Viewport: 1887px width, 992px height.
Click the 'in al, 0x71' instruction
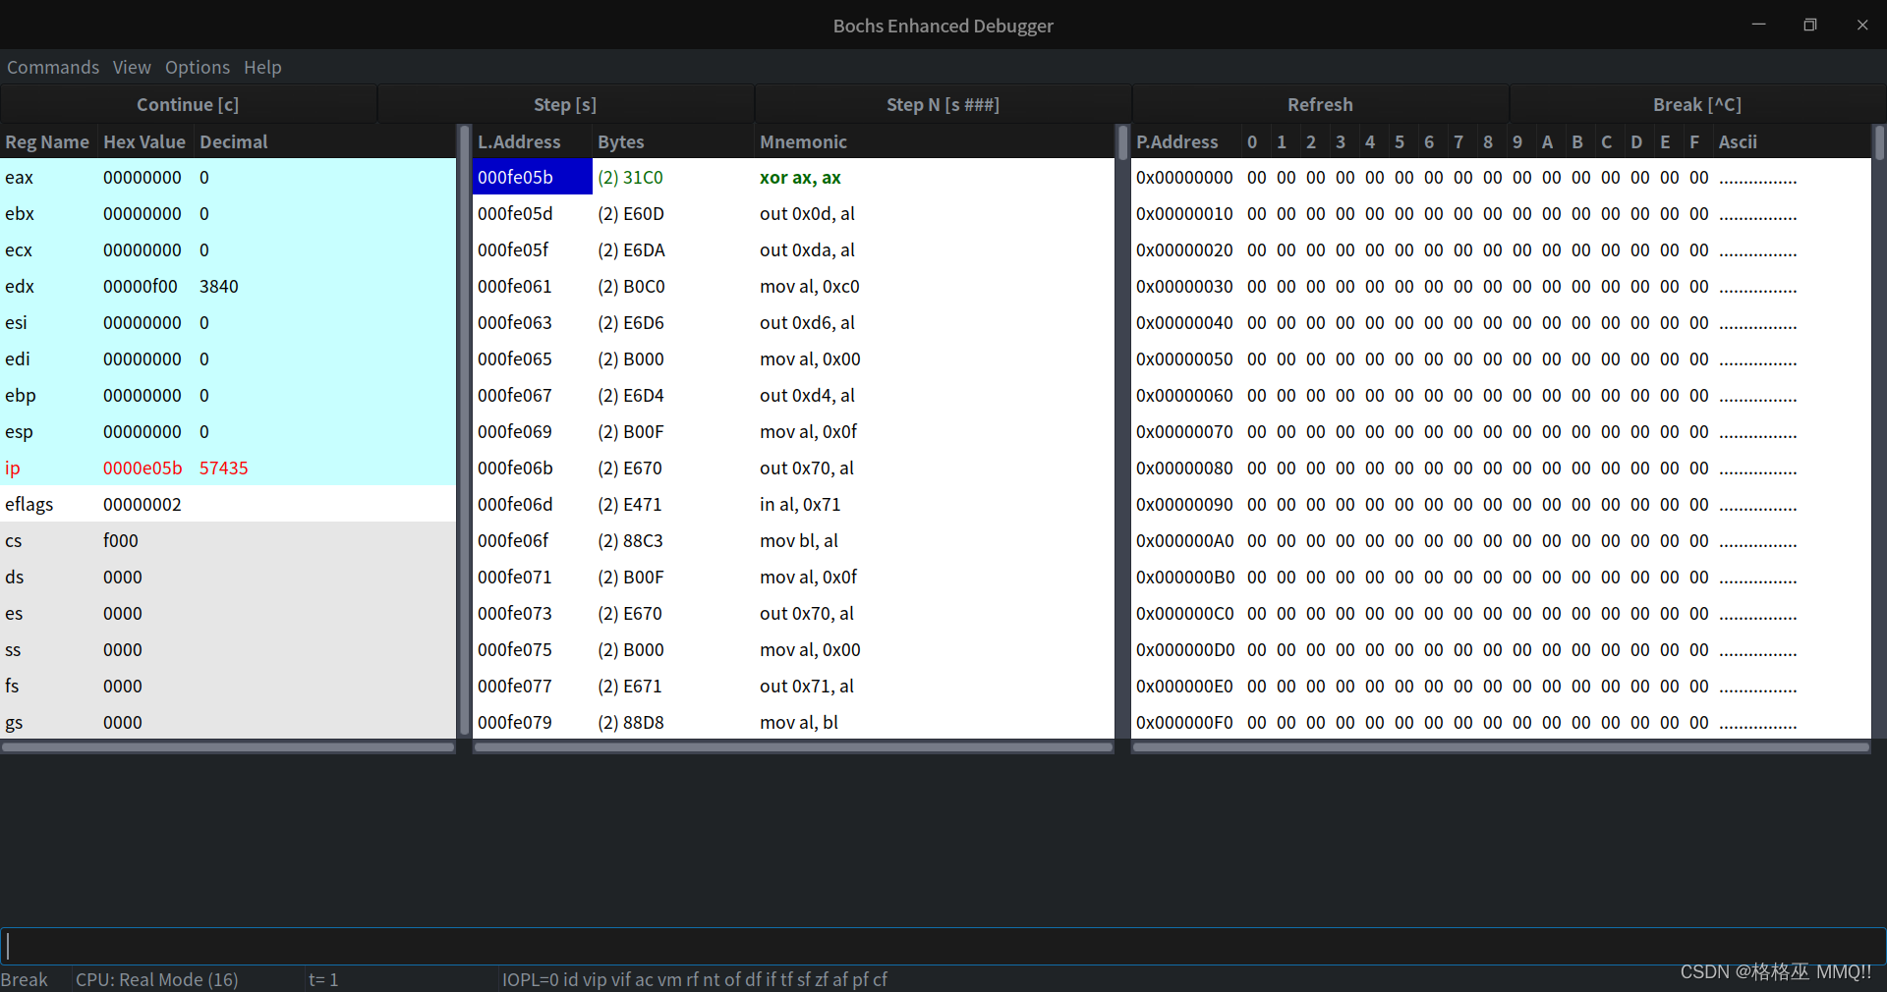(x=800, y=504)
